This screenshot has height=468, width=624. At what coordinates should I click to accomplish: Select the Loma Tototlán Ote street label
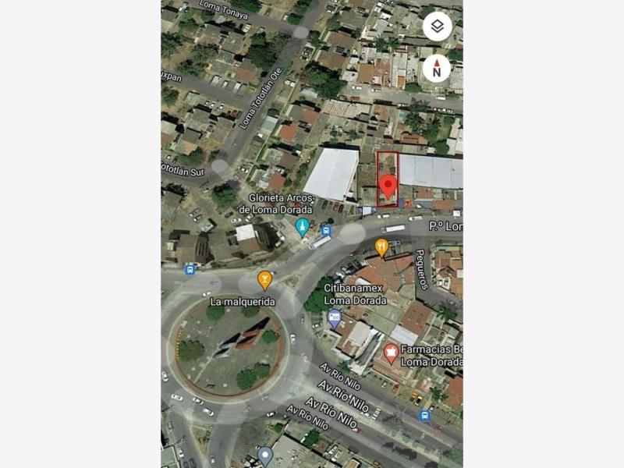coord(261,98)
